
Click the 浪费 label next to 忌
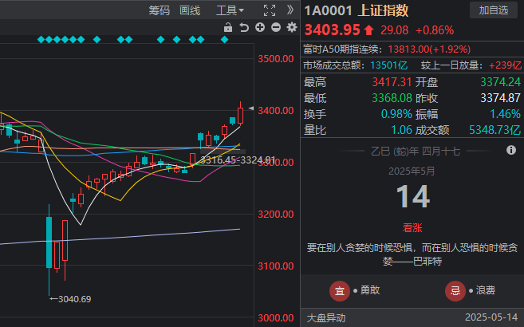tap(485, 290)
